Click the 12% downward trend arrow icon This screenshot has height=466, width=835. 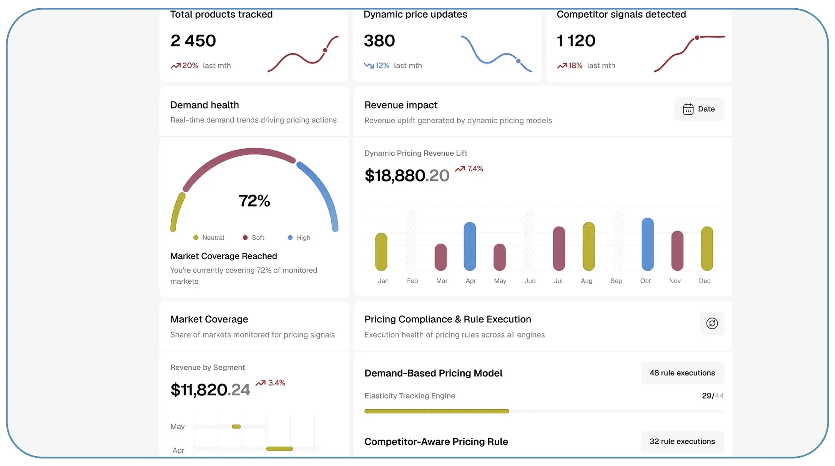(368, 66)
